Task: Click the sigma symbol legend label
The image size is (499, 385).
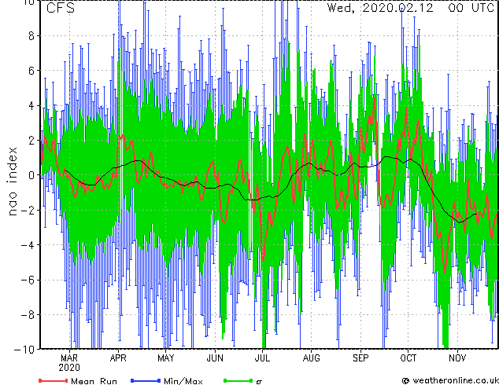Action: pos(259,382)
